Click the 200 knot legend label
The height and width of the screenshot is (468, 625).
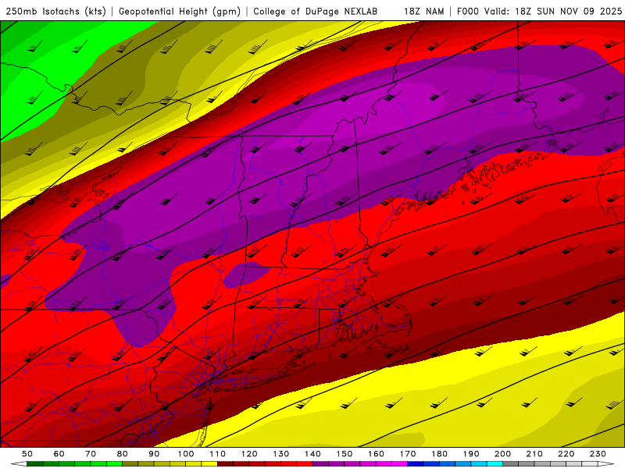[503, 454]
